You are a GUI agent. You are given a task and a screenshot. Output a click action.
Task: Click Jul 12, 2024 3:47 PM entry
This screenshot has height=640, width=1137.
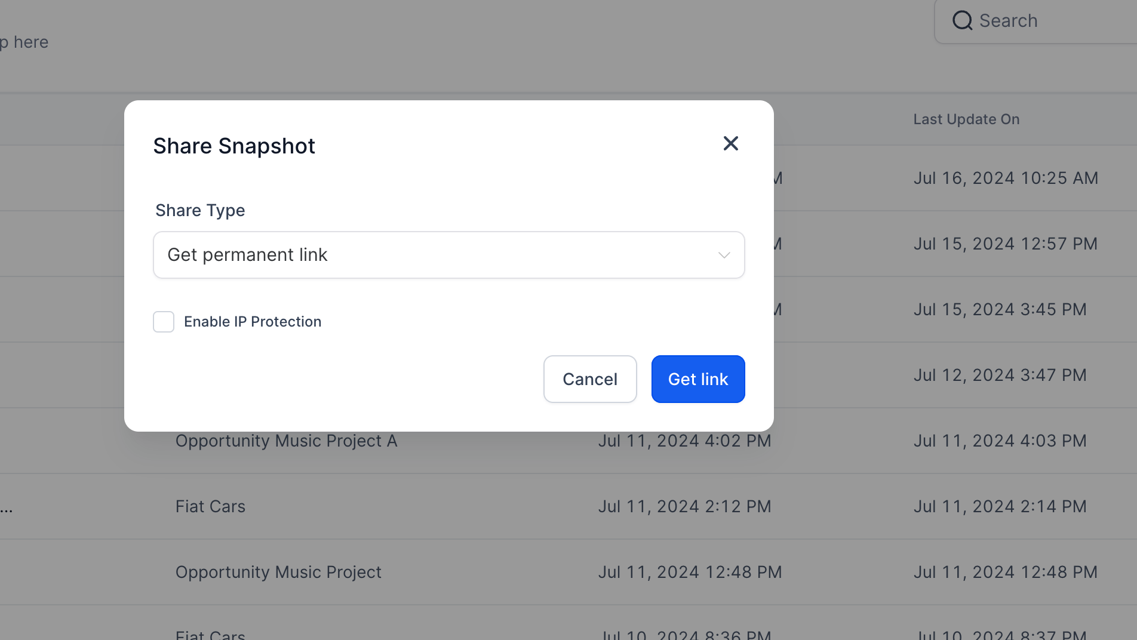[1000, 376]
